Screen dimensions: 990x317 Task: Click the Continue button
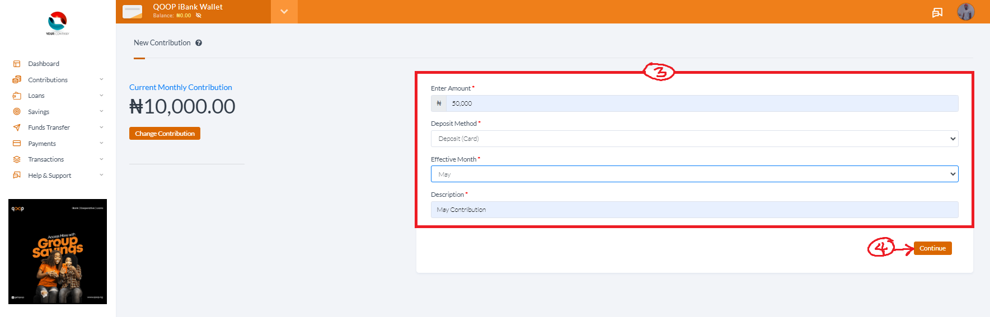pyautogui.click(x=932, y=248)
